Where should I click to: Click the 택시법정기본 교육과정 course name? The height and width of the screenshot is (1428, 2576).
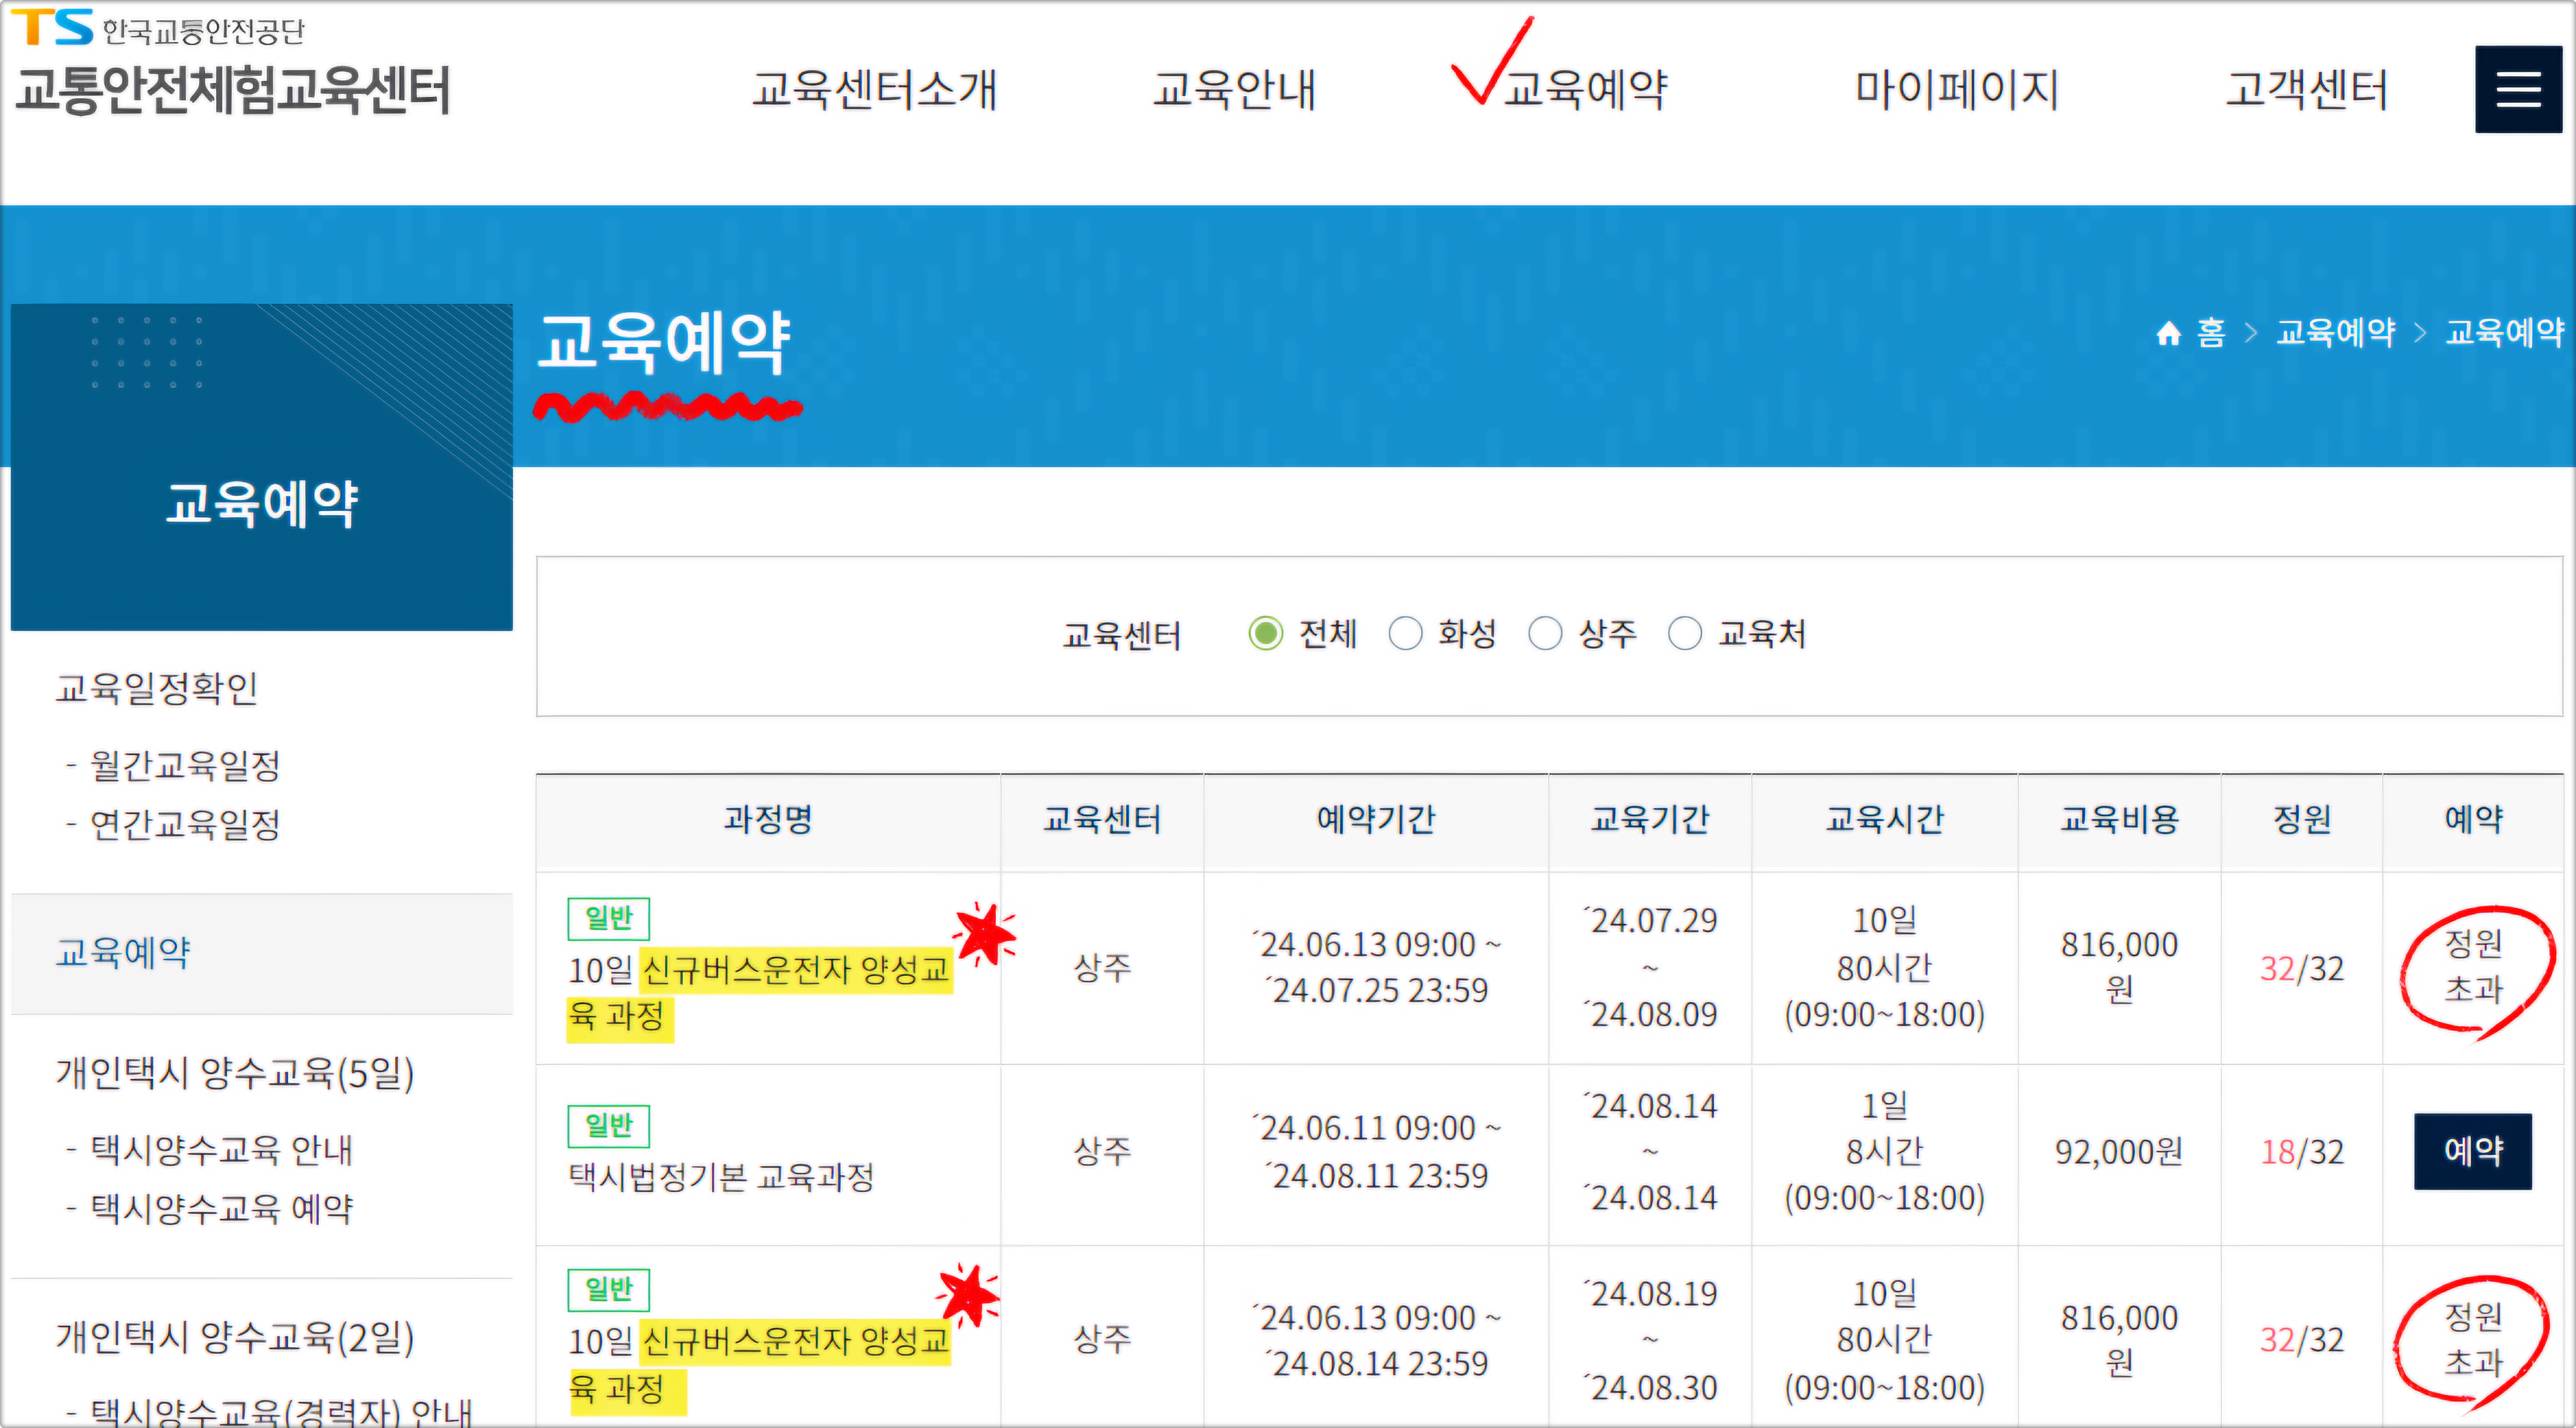721,1177
